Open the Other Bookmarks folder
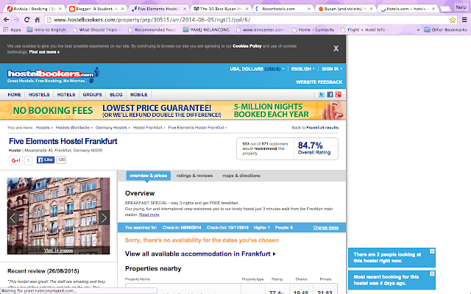The height and width of the screenshot is (294, 471). coord(445,29)
